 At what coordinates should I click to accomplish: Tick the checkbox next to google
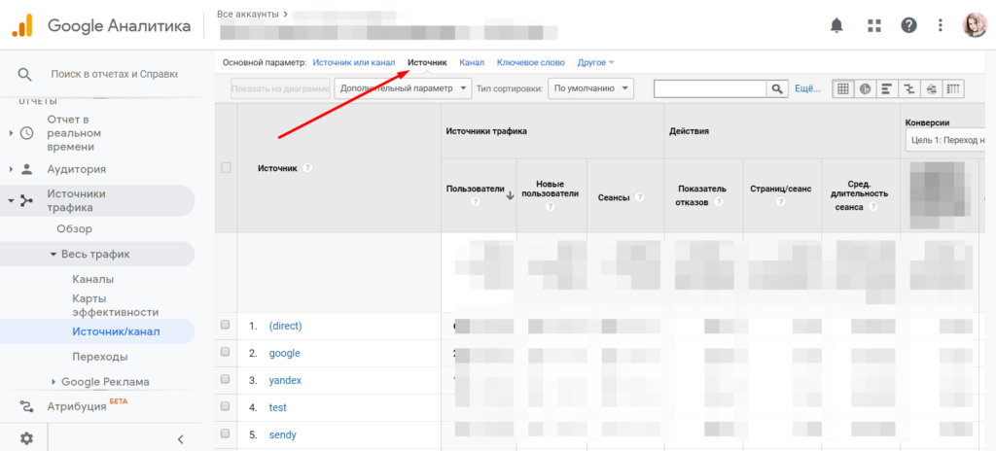pos(226,353)
